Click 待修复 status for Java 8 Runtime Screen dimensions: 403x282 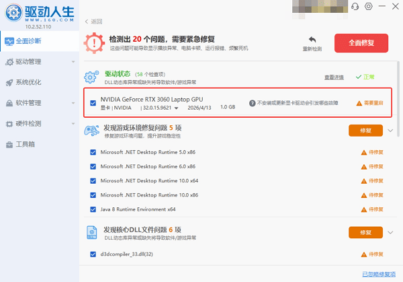click(376, 209)
